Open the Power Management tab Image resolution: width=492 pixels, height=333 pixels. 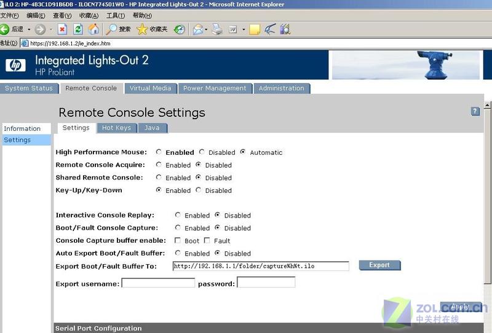click(x=215, y=88)
